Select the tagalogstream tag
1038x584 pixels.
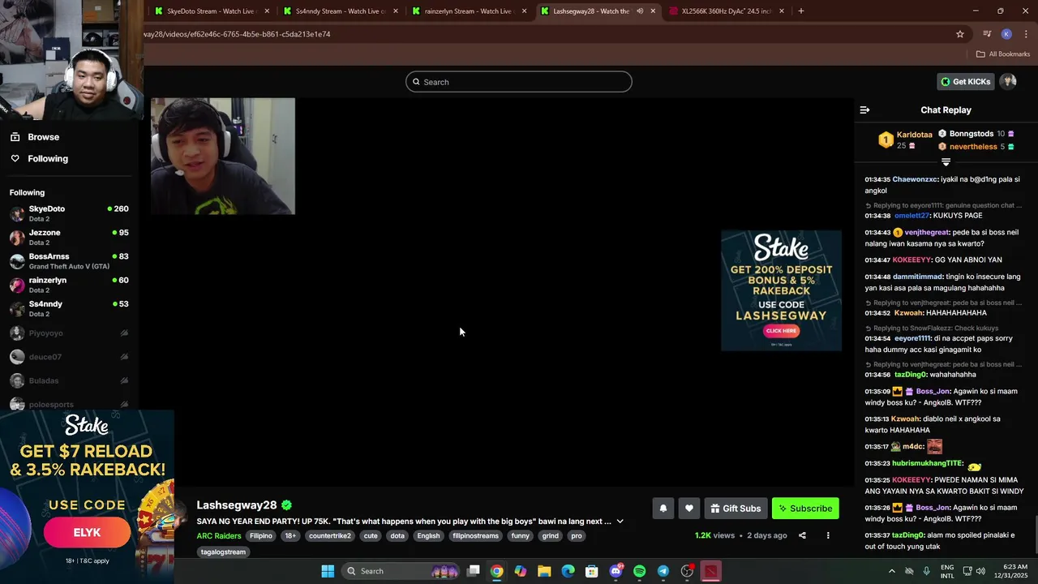click(x=223, y=552)
